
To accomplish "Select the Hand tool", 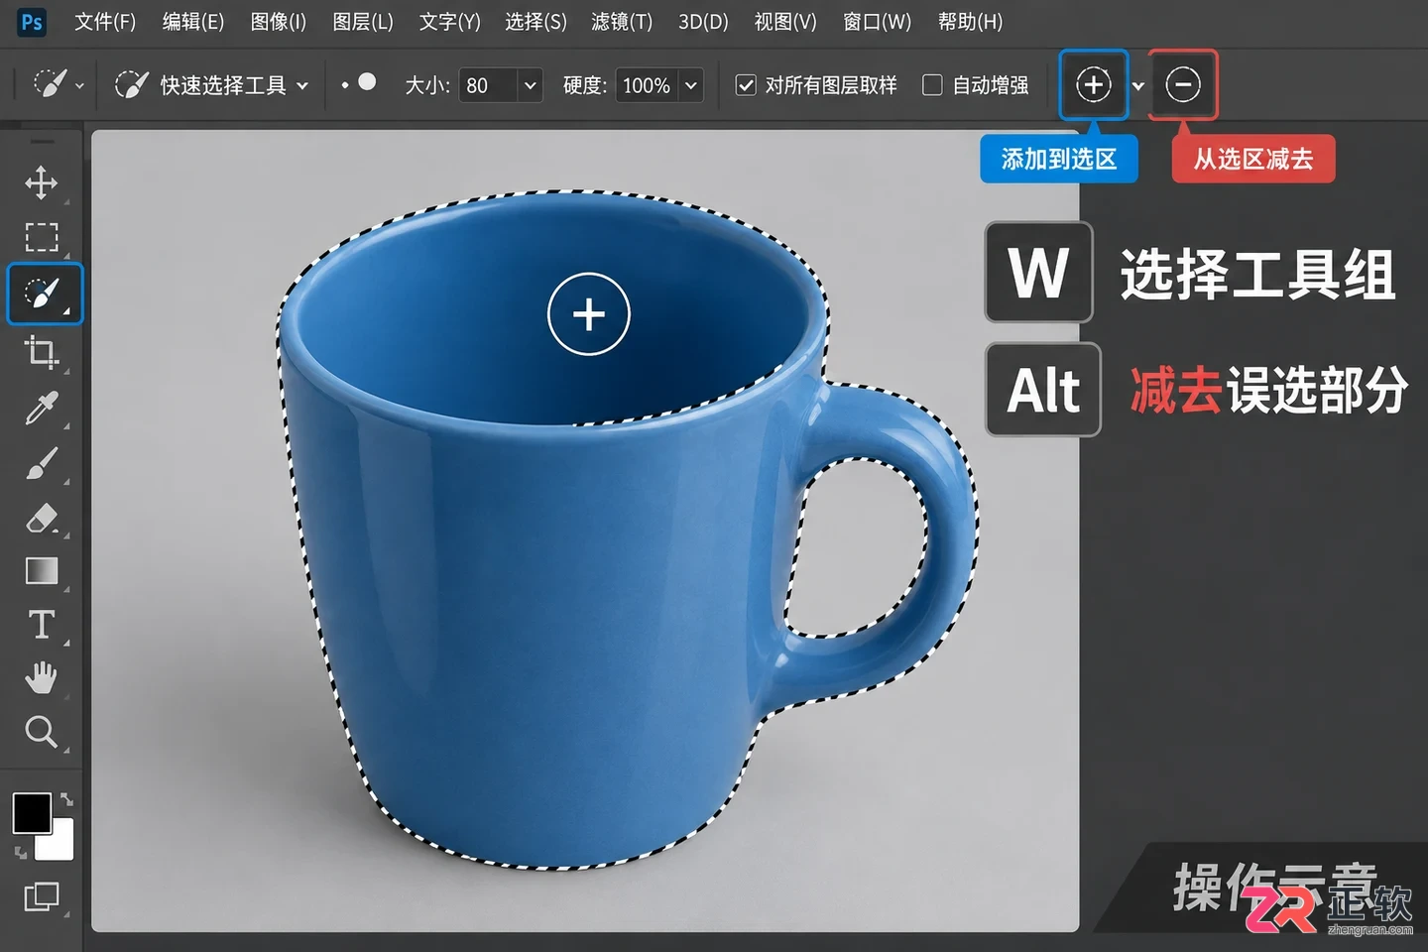I will point(41,678).
